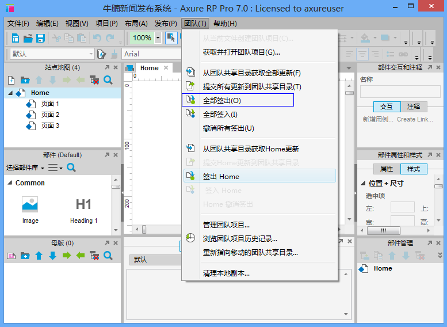The image size is (447, 327).
Task: Open the select widget library dropdown
Action: [25, 168]
